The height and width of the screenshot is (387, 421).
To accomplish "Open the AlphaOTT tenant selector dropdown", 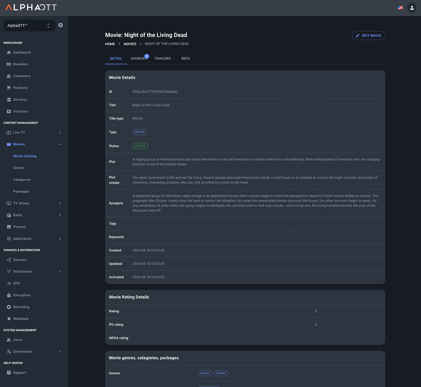I will click(x=29, y=25).
